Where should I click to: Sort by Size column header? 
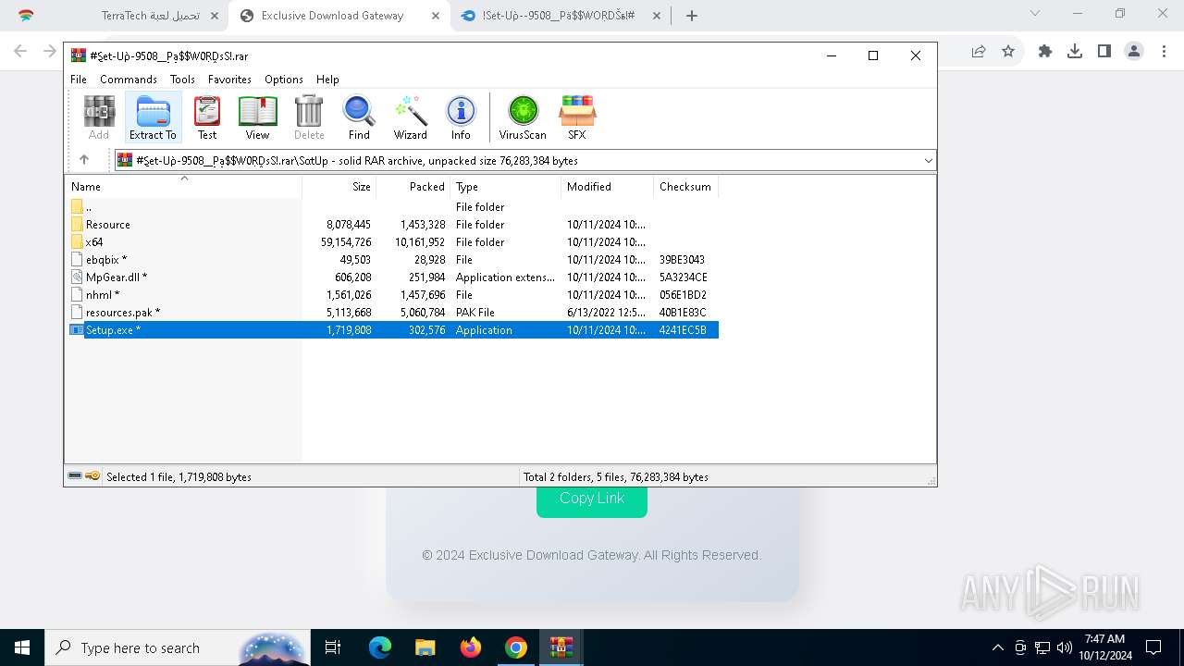[x=339, y=187]
